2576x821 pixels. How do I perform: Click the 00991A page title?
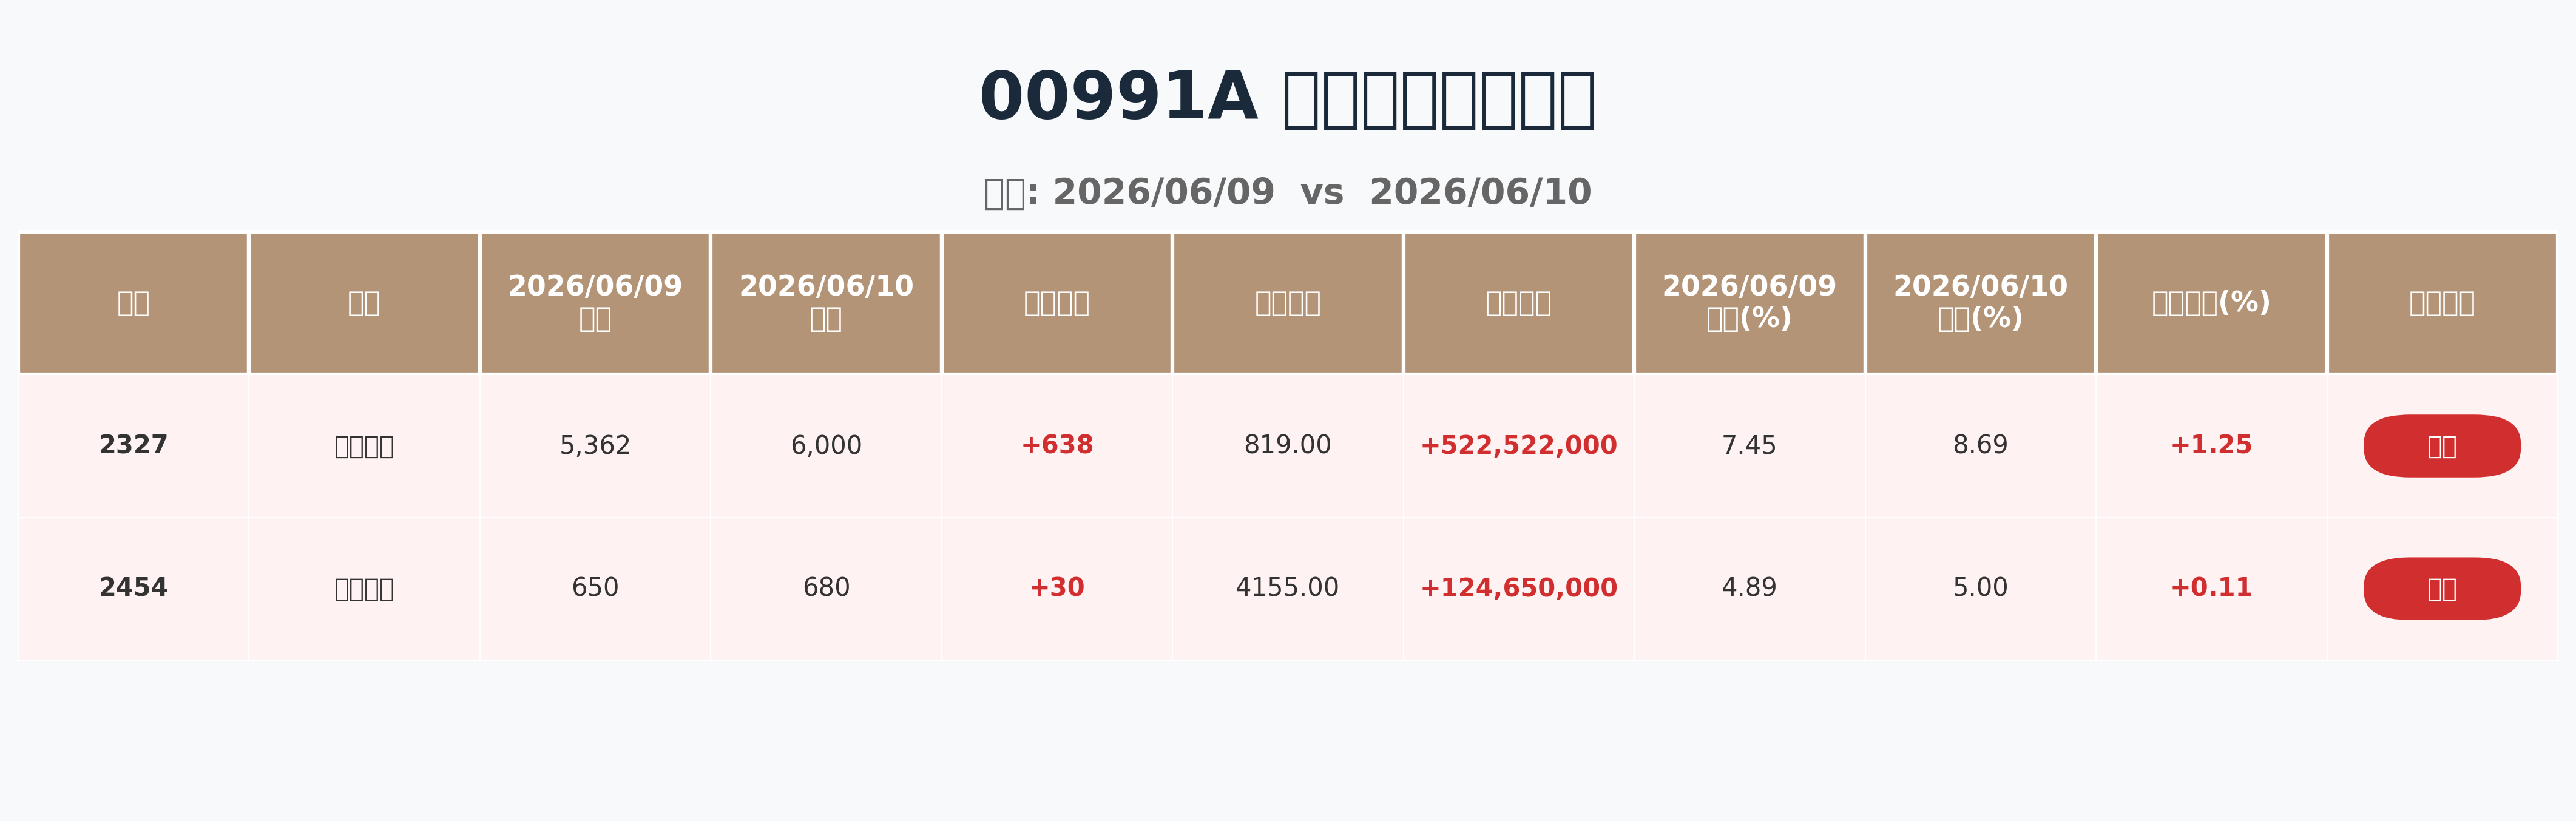pos(1287,98)
